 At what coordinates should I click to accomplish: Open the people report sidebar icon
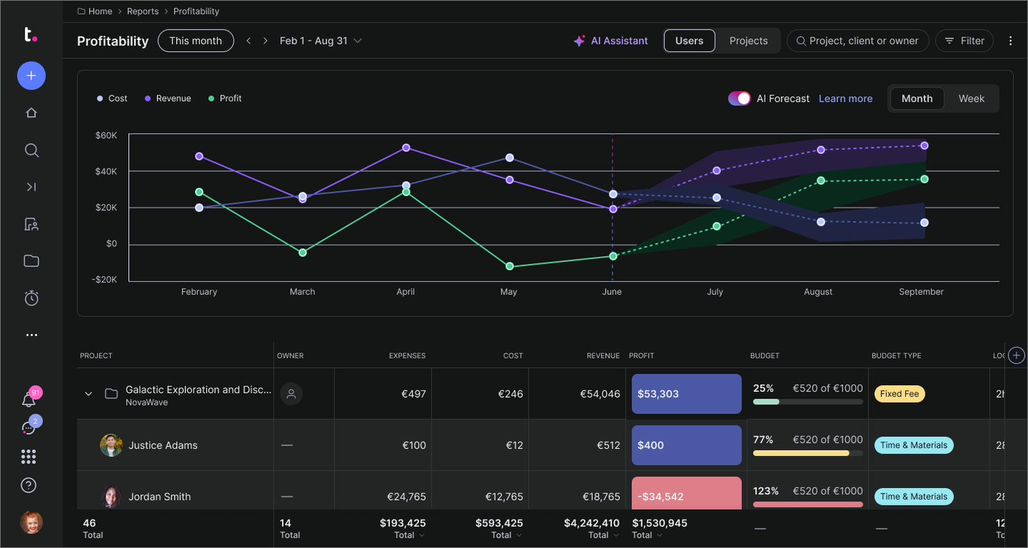coord(31,224)
